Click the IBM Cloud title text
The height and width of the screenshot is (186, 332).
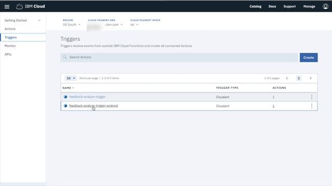pyautogui.click(x=35, y=6)
